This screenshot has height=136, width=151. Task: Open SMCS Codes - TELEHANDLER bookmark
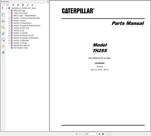[x=24, y=16]
